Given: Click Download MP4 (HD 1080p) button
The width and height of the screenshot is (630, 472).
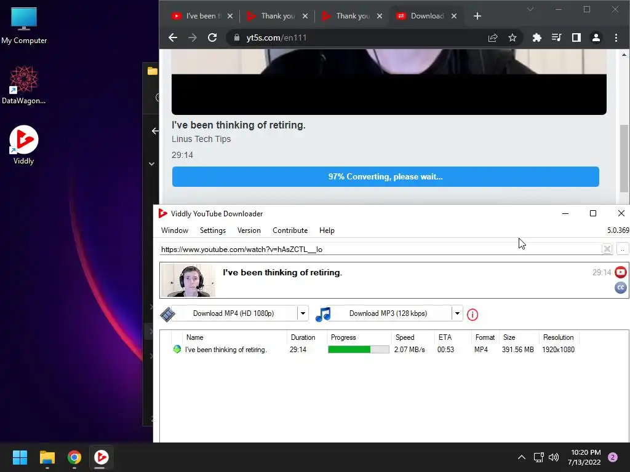Looking at the screenshot, I should pos(233,313).
